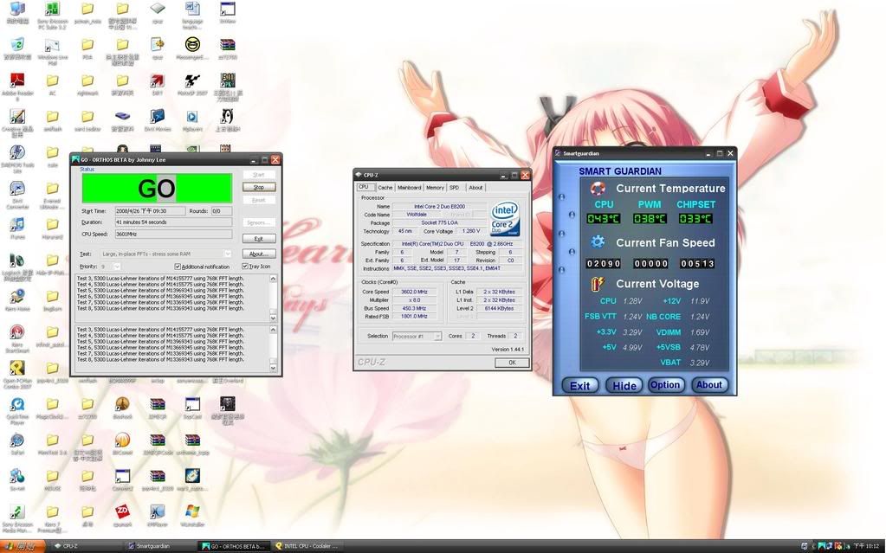Switch to the Mainboard tab in CPU-Z

(x=409, y=188)
